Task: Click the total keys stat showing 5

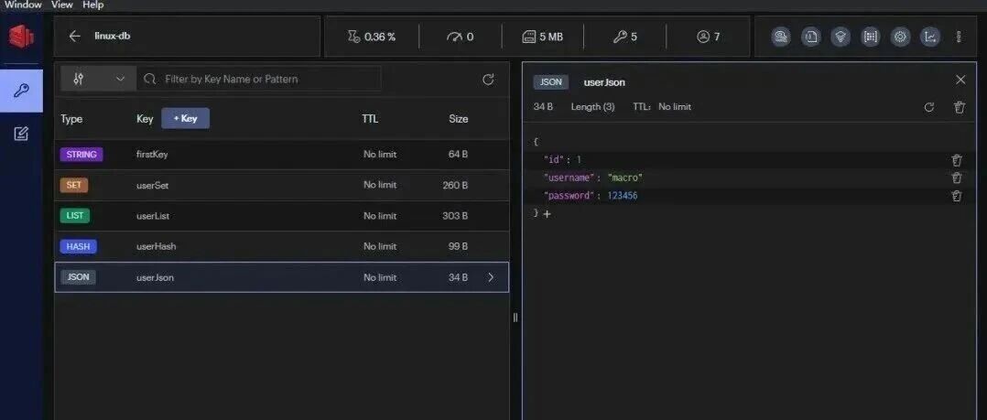Action: (x=625, y=37)
